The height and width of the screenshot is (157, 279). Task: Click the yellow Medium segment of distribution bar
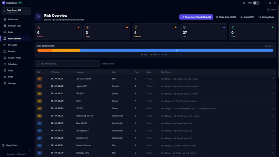(x=66, y=50)
